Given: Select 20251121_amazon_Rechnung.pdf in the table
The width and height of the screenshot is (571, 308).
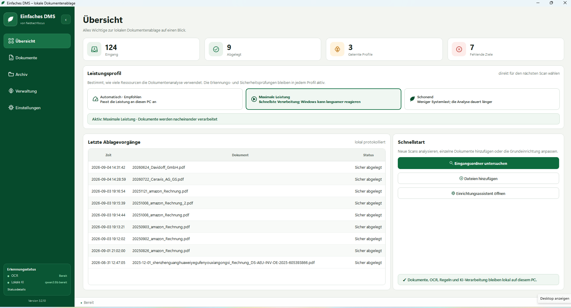Looking at the screenshot, I should tap(237, 191).
